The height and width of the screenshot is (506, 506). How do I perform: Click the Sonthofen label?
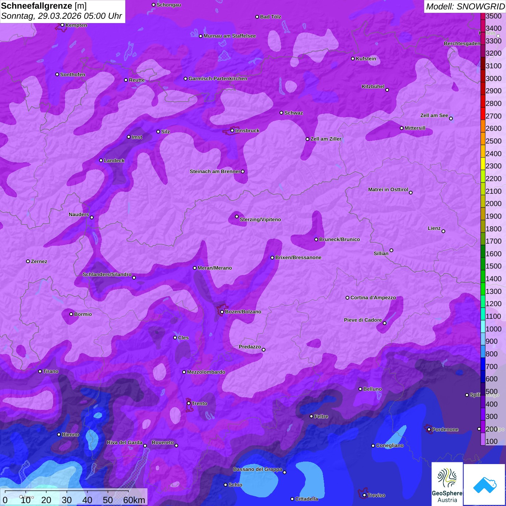(73, 74)
